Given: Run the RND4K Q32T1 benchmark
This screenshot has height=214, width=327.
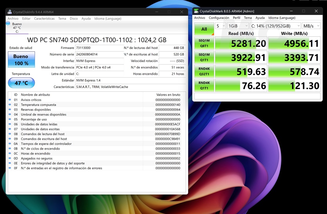Looking at the screenshot, I should pyautogui.click(x=204, y=71).
